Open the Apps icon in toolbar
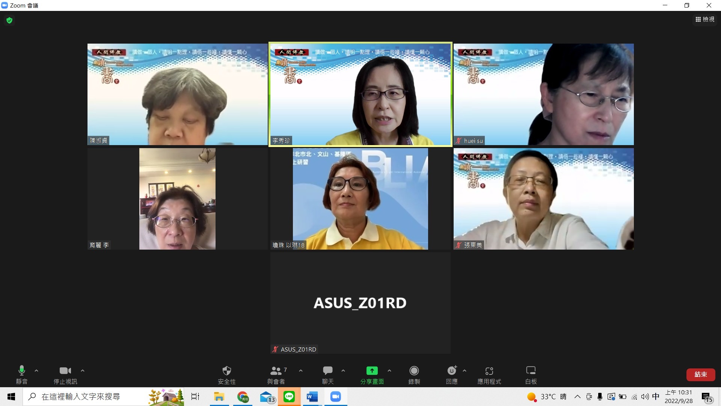721x406 pixels. click(489, 374)
